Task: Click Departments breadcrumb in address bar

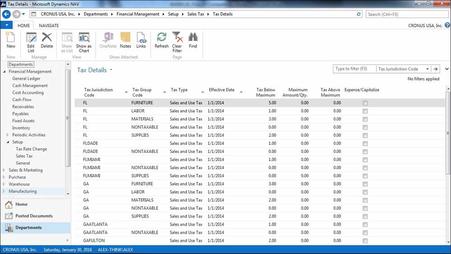Action: point(96,14)
